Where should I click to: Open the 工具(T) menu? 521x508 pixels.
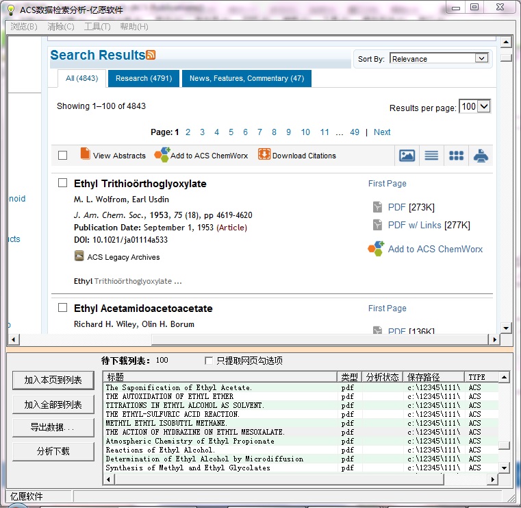[x=97, y=27]
